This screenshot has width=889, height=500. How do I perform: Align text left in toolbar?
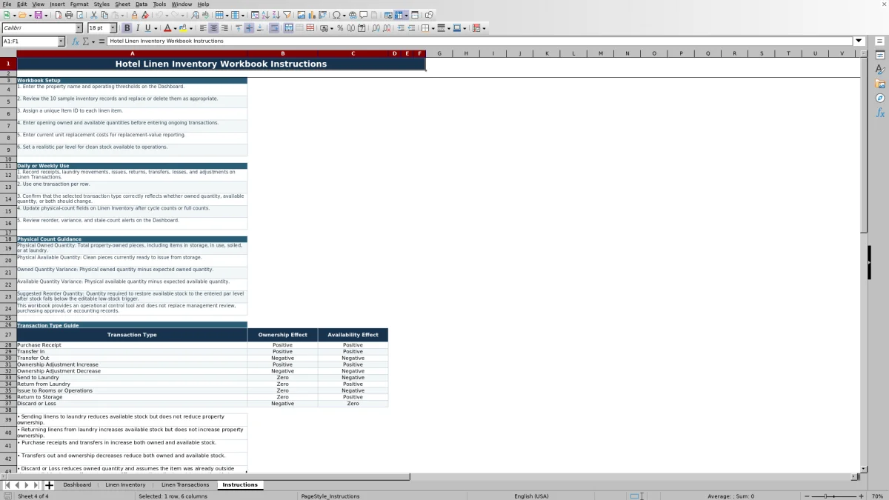click(x=203, y=28)
